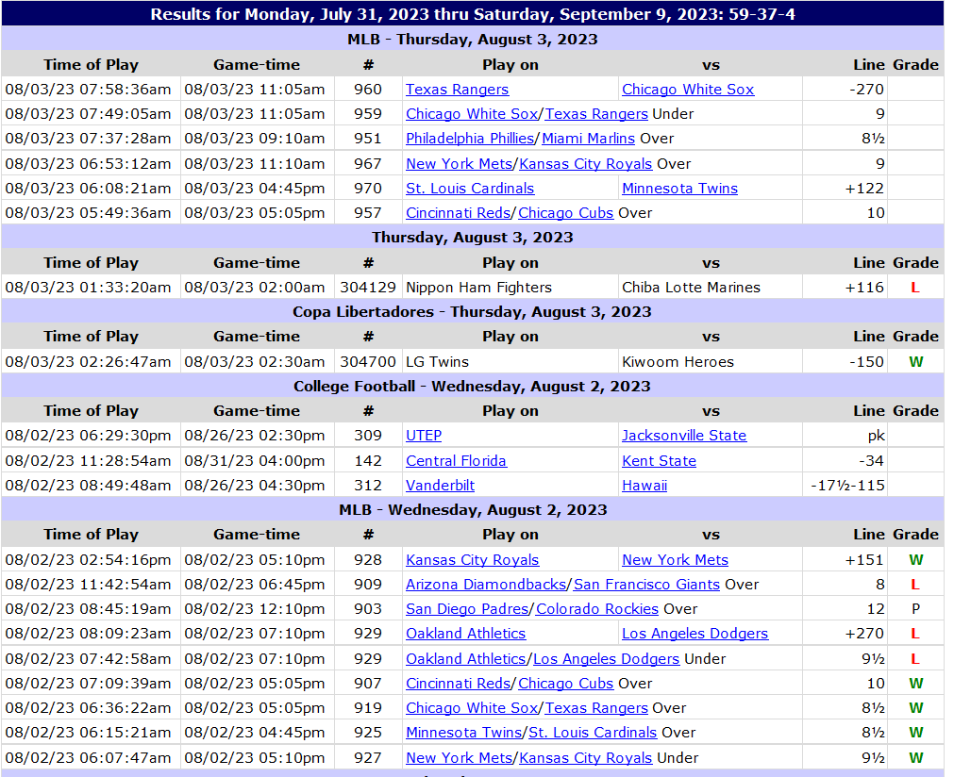954x777 pixels.
Task: Open New York Mets in game 927 row
Action: 460,758
